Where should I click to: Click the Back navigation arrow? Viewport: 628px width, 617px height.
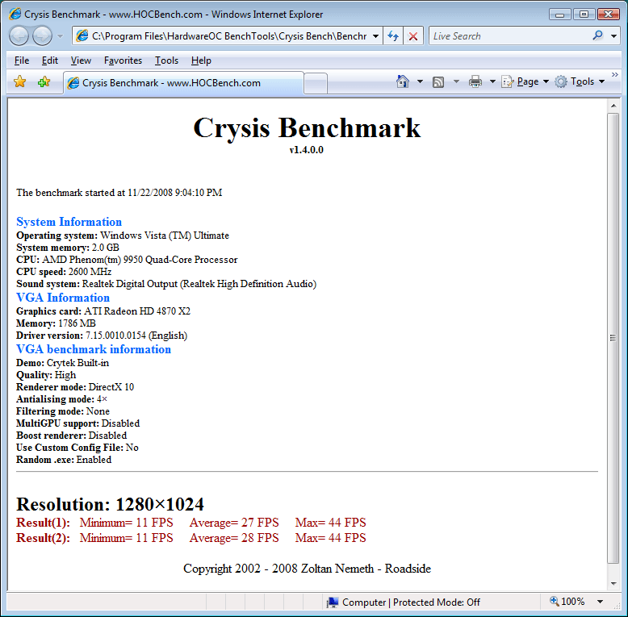pos(19,36)
